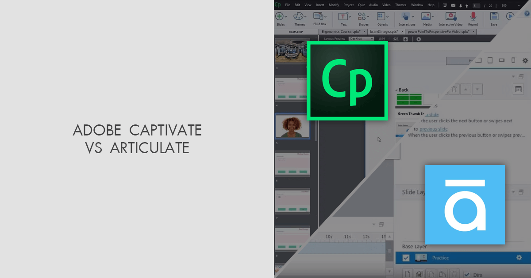531x278 pixels.
Task: Open the Shapes icon
Action: [363, 17]
